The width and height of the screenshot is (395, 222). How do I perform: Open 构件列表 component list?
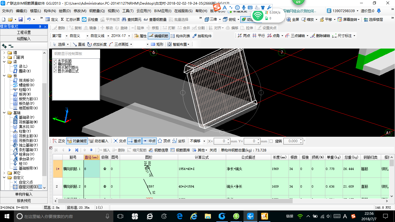(180, 36)
